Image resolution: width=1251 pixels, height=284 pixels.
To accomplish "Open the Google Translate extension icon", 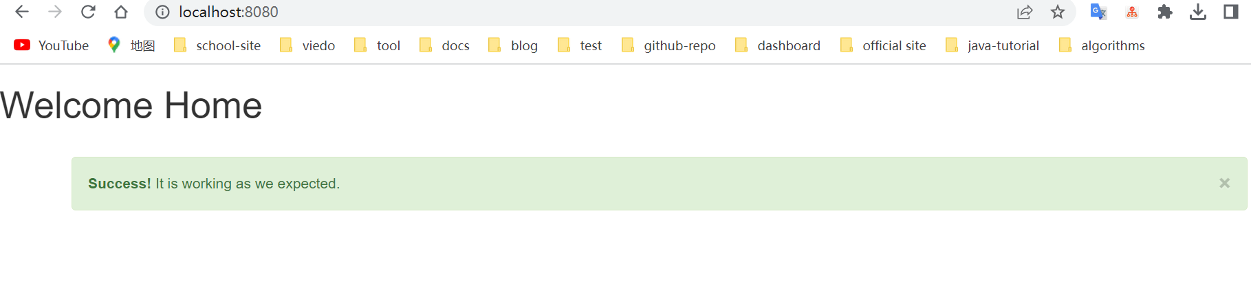I will tap(1098, 12).
